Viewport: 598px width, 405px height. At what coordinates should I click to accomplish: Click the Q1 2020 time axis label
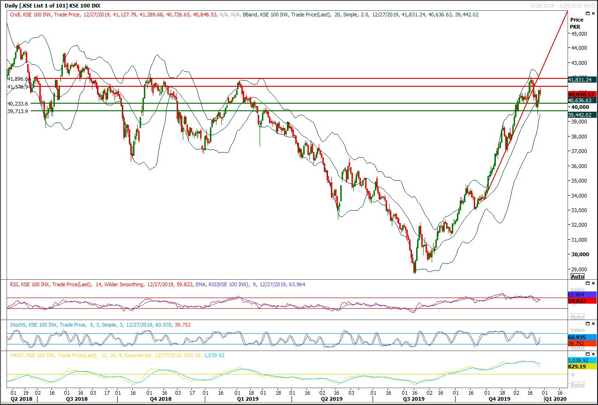tap(556, 399)
